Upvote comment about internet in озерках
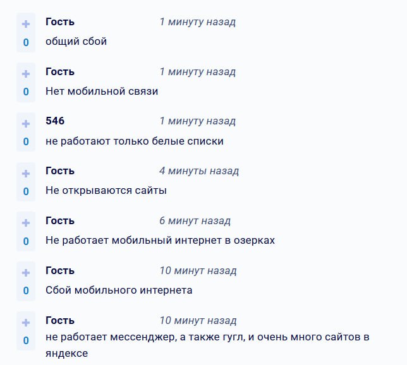Image resolution: width=407 pixels, height=365 pixels. point(26,223)
